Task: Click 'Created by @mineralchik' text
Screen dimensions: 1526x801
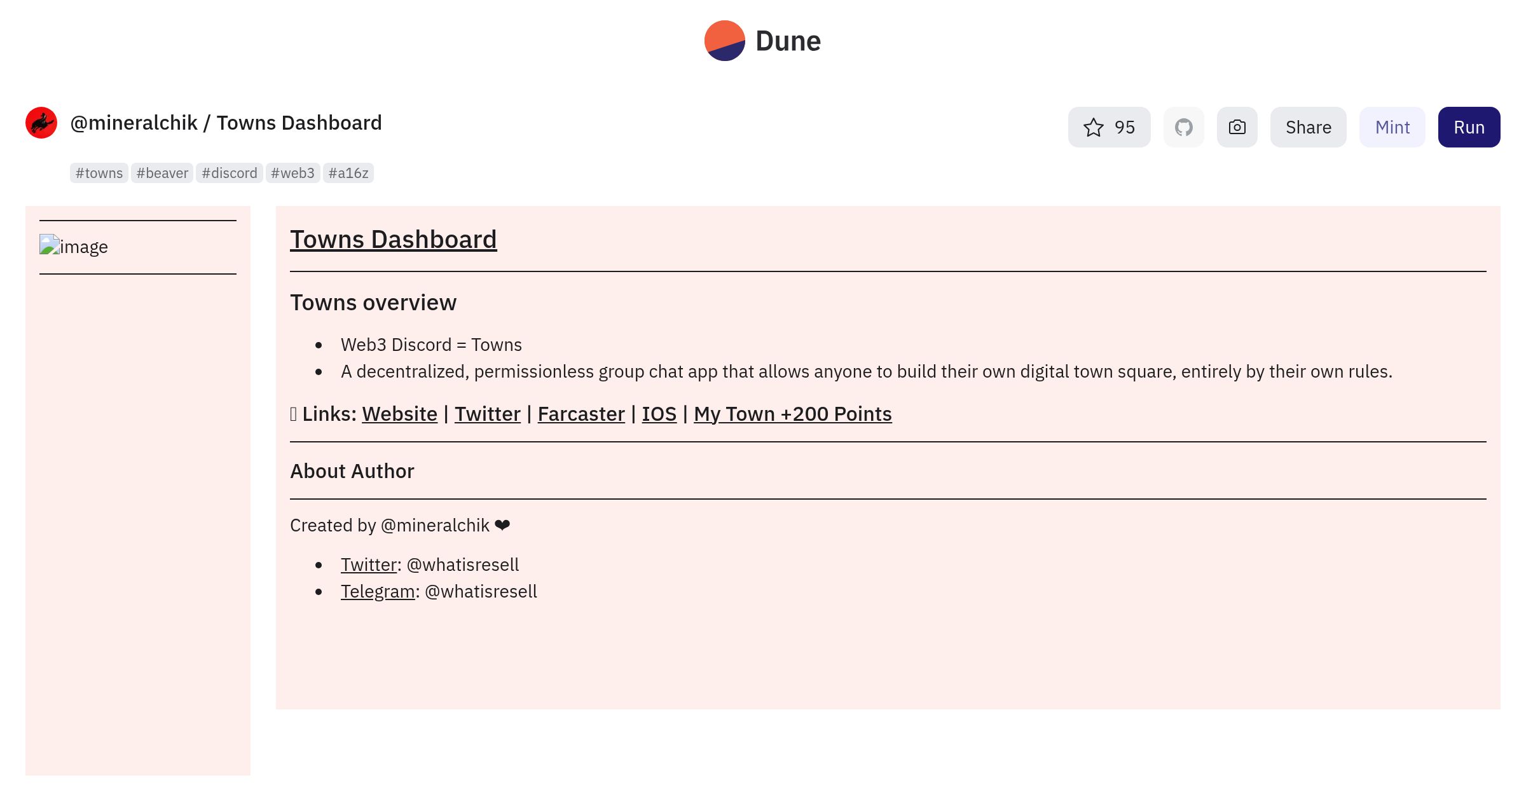Action: coord(390,525)
